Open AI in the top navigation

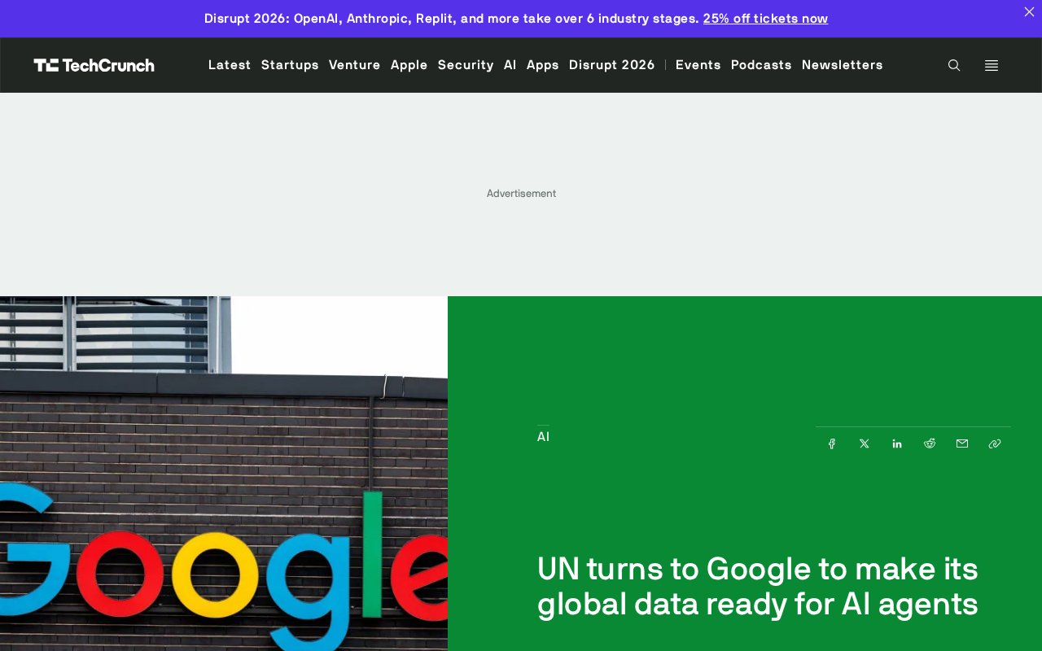pyautogui.click(x=510, y=65)
